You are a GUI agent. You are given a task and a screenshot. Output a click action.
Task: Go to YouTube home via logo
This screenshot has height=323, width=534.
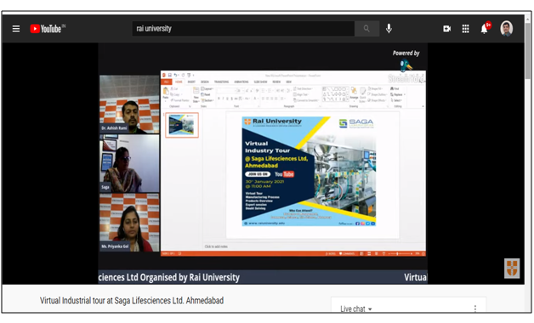[x=47, y=29]
